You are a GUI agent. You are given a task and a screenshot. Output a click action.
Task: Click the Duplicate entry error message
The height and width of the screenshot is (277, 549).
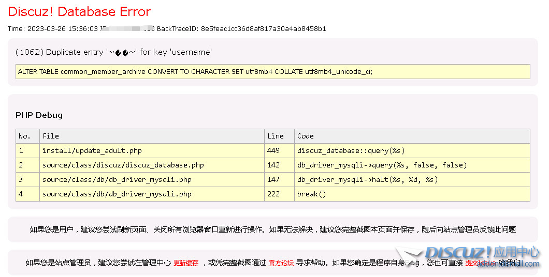[x=113, y=52]
